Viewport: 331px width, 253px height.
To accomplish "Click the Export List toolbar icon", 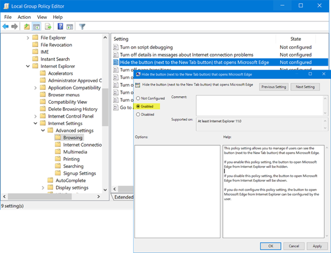I will pos(48,27).
